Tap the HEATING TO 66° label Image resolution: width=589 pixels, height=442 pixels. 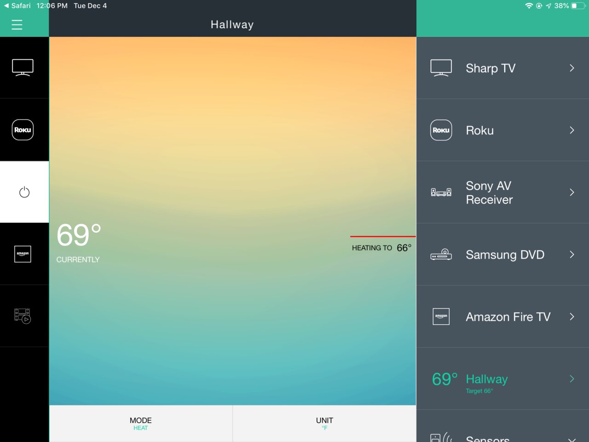(381, 248)
